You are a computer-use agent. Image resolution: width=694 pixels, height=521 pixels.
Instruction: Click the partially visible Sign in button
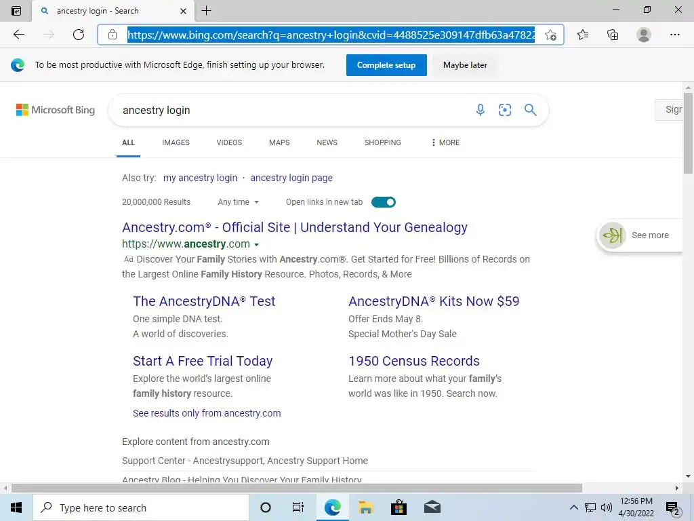tap(669, 109)
